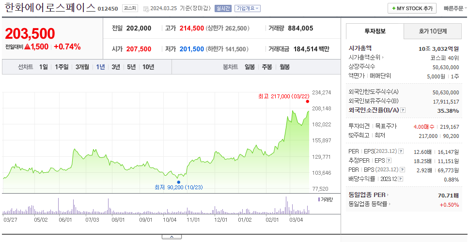Click the dividend yield value 0.88%

click(x=452, y=180)
